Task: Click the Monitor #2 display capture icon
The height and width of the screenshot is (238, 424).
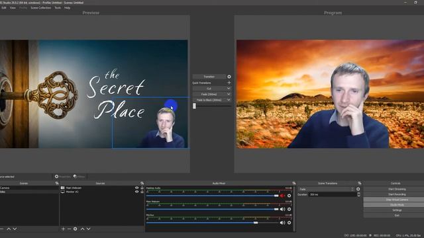Action: [63, 192]
